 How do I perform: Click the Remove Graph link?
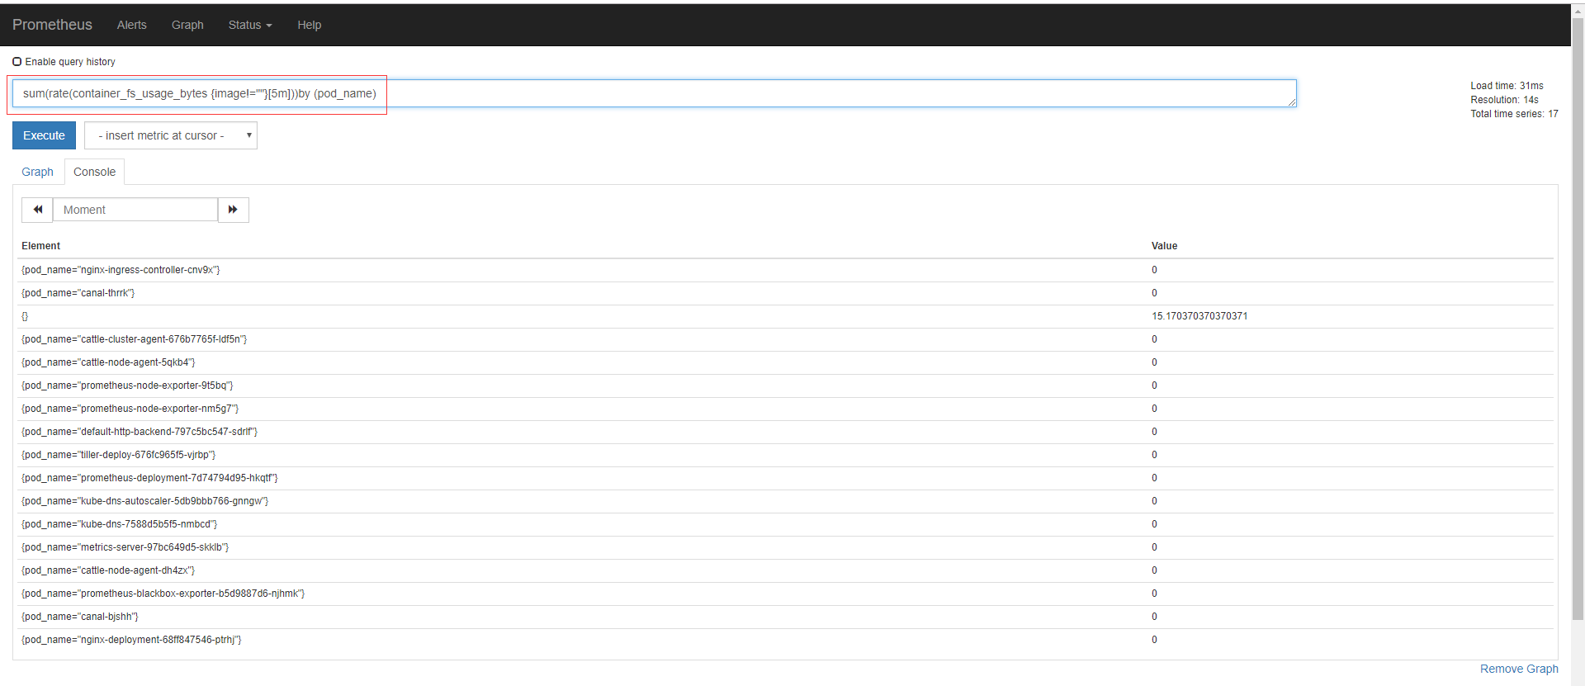(x=1519, y=669)
